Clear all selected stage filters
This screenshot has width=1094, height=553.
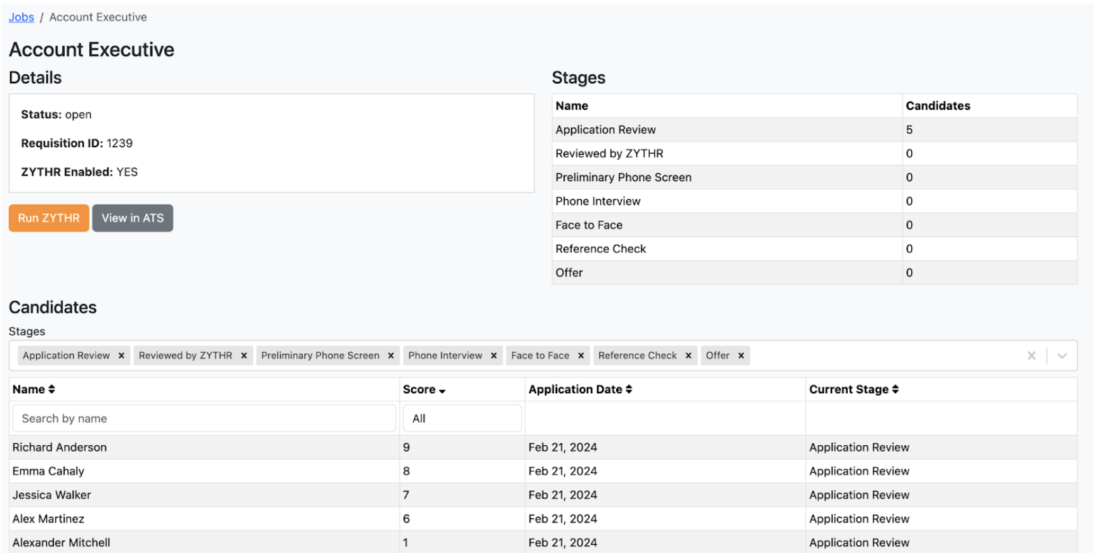click(1032, 356)
